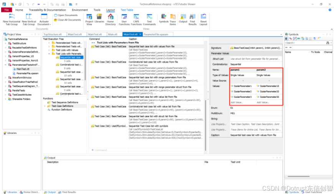Screen dimensions: 334x194
Task: Open the Tools ribbon tab
Action: point(97,10)
